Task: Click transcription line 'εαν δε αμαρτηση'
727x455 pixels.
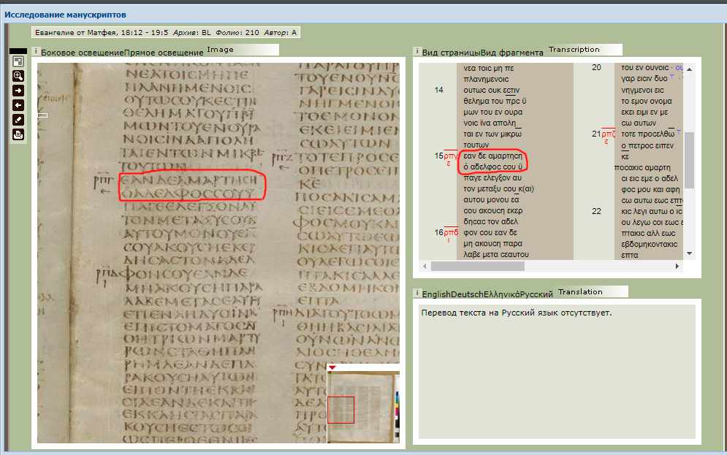Action: tap(493, 156)
